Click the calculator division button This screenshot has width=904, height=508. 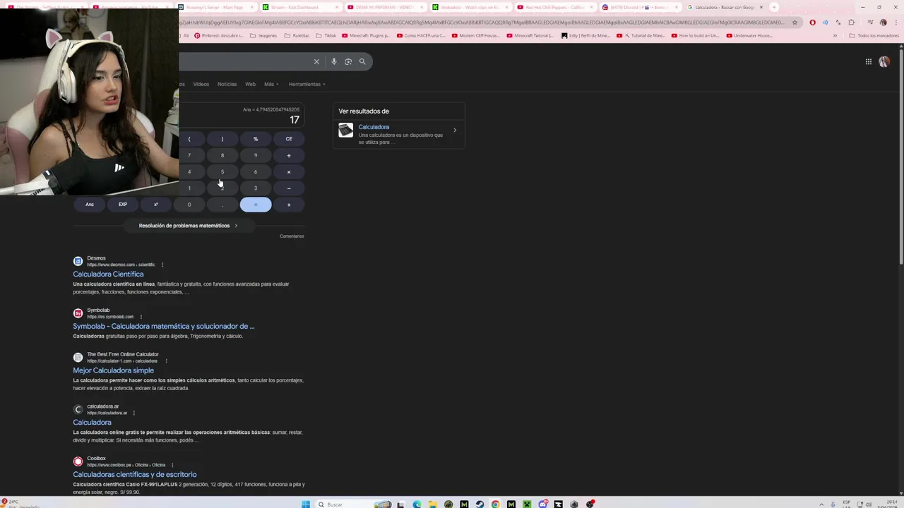(x=289, y=155)
